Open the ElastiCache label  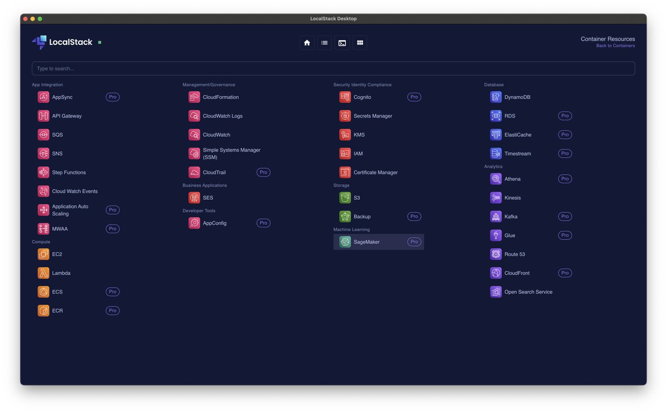[x=518, y=135]
